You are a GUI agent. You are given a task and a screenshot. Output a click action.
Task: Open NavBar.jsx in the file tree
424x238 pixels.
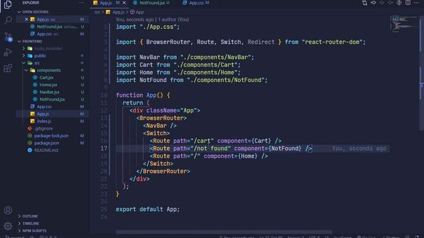(x=49, y=93)
